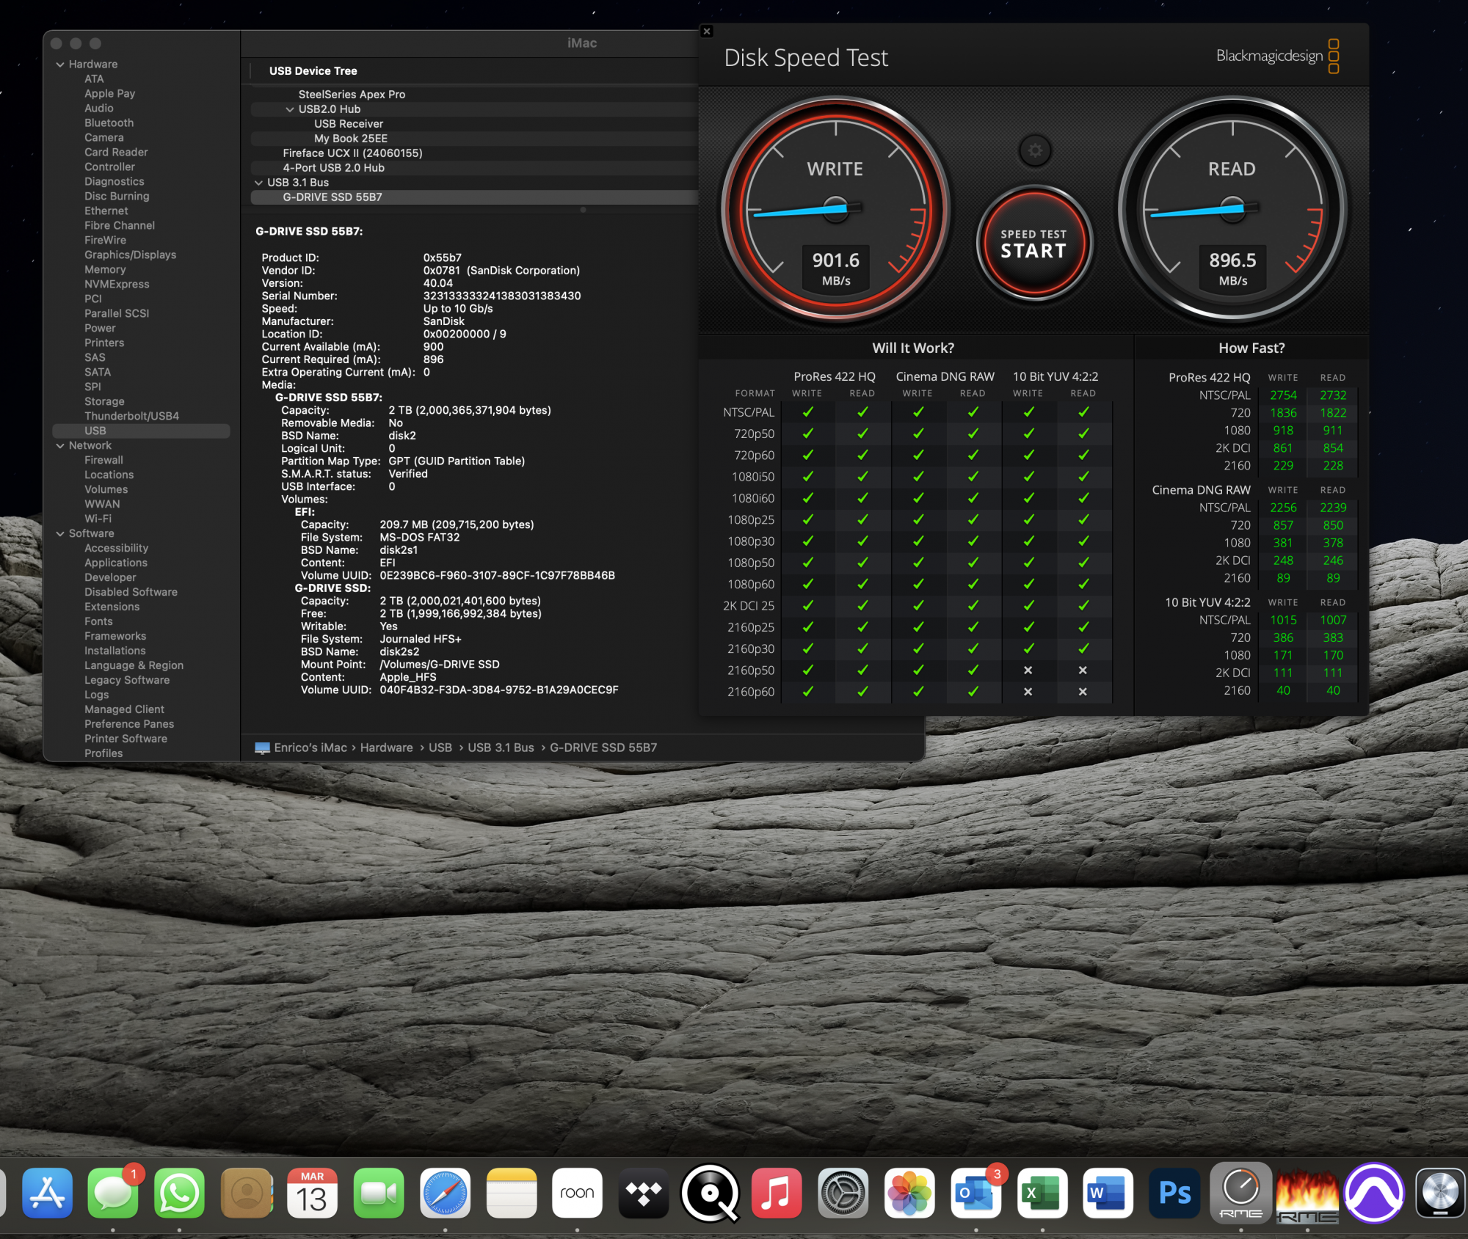Collapse the Hardware section in sidebar
1468x1239 pixels.
click(60, 65)
